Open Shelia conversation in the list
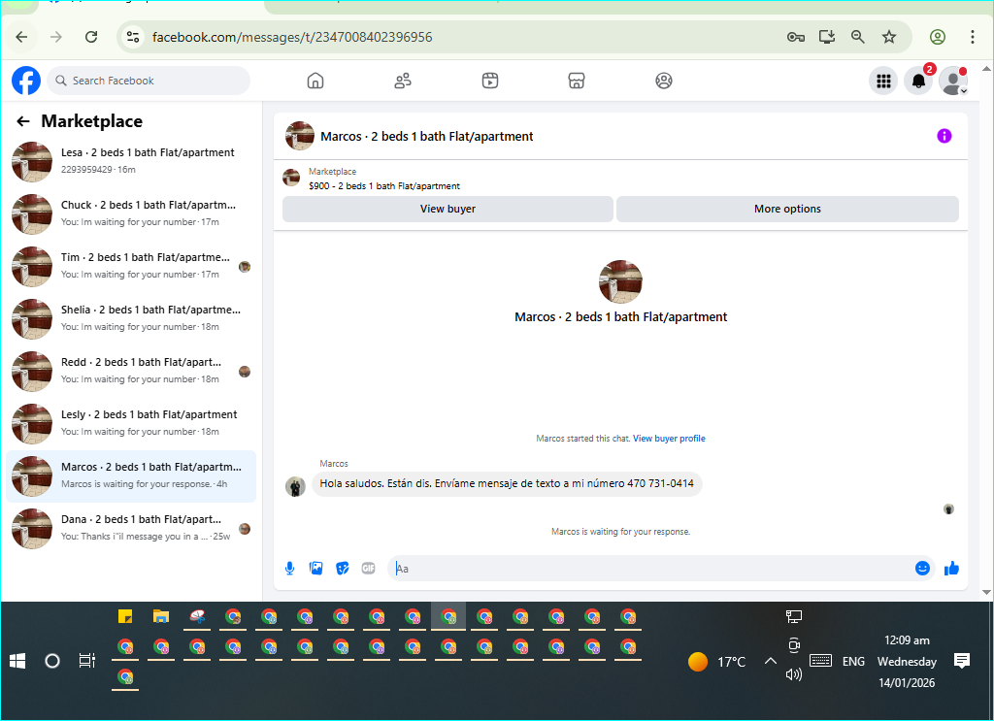This screenshot has height=721, width=994. (131, 318)
